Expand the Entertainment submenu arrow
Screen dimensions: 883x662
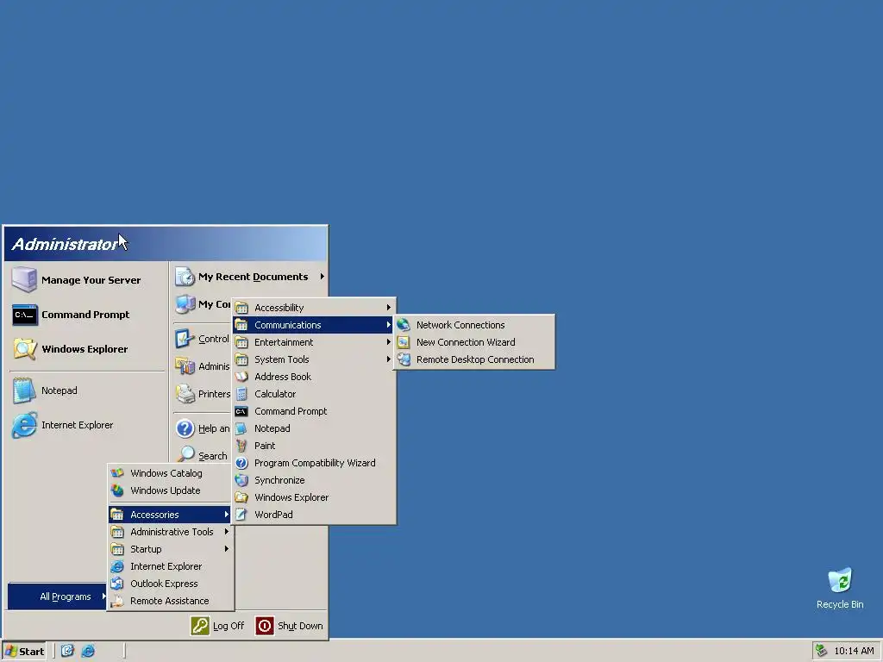[x=389, y=342]
